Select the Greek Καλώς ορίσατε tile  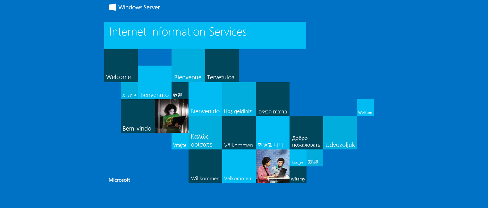coord(205,133)
